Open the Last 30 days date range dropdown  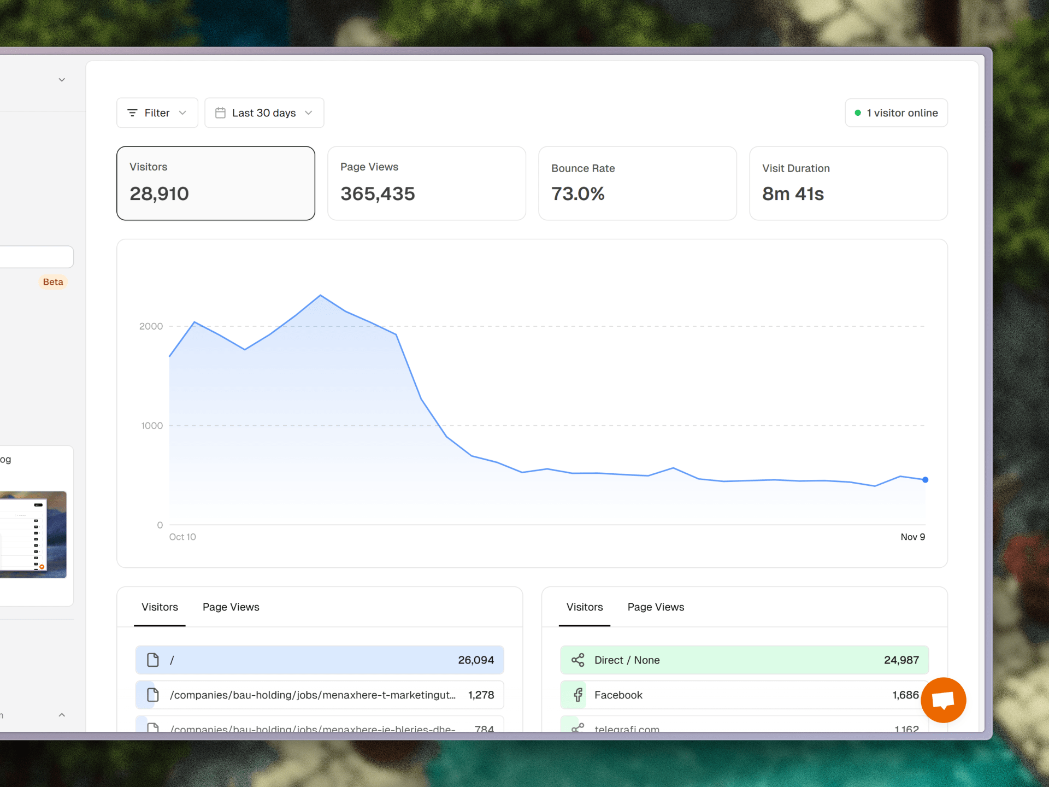[x=264, y=113]
